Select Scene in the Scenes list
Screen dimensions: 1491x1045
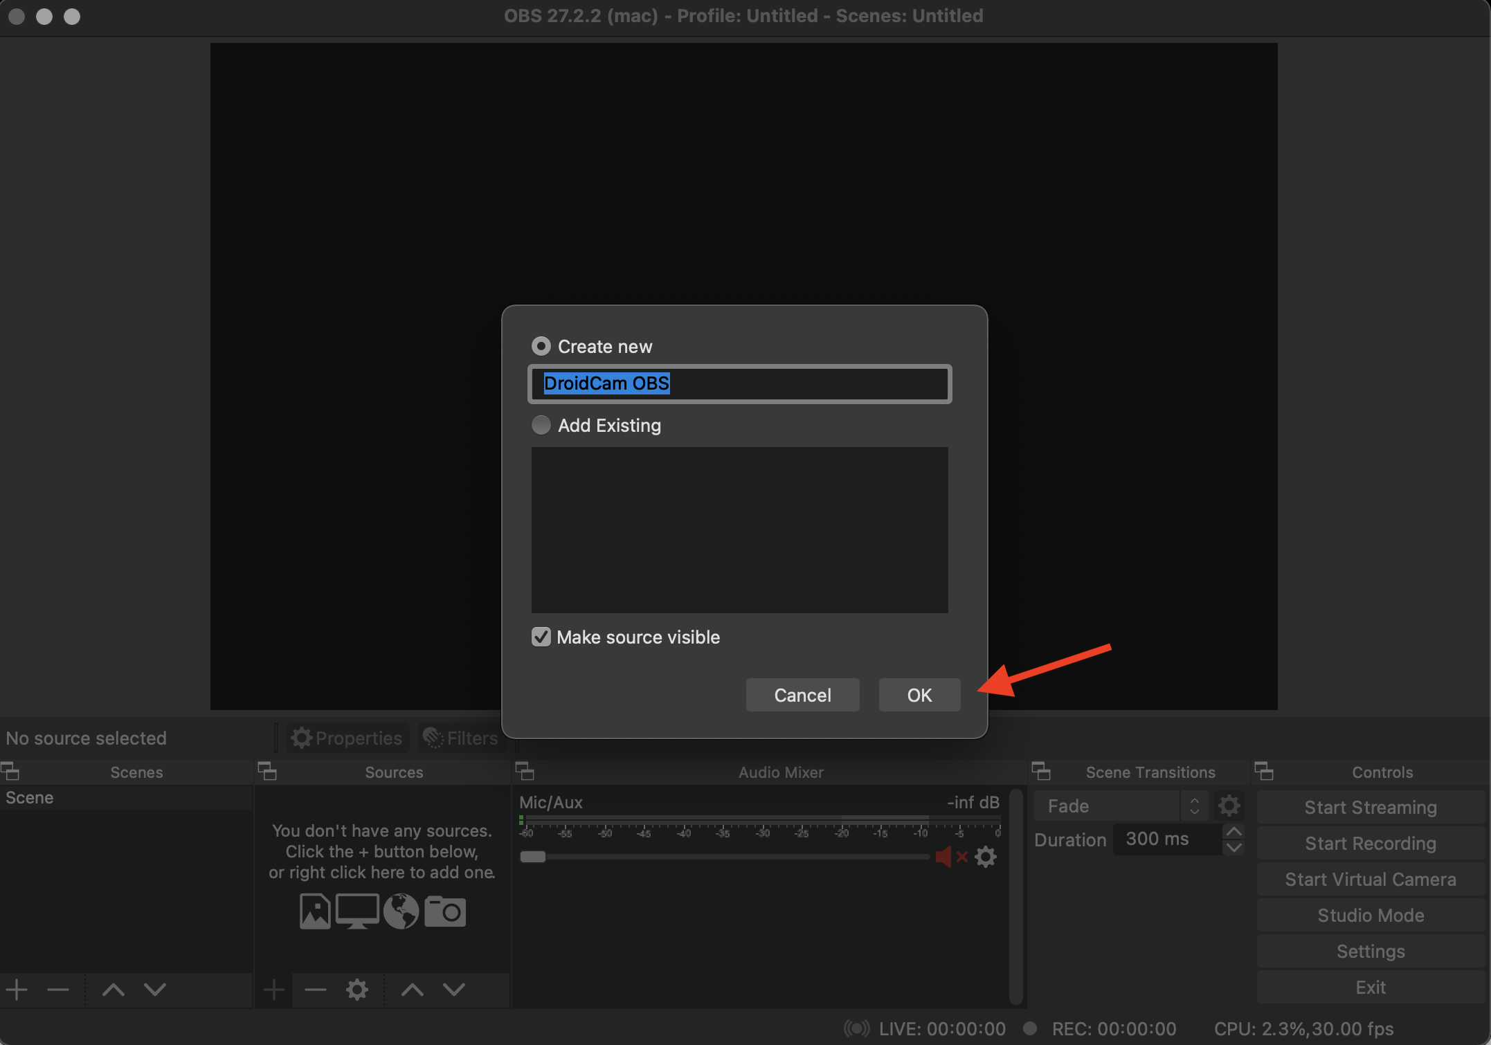[30, 798]
